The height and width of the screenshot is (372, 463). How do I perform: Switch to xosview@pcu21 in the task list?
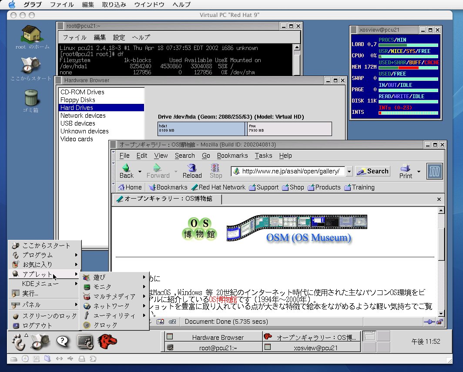click(311, 348)
